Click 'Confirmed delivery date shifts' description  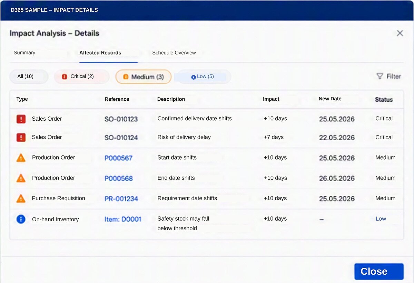(x=195, y=119)
